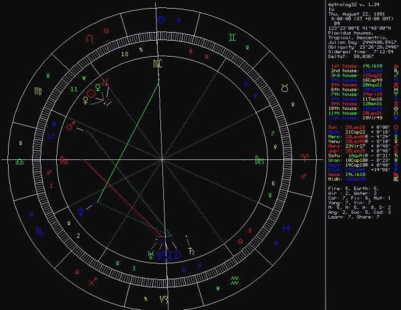The height and width of the screenshot is (310, 401).
Task: Click house number 7 on the wheel
Action: pos(273,133)
